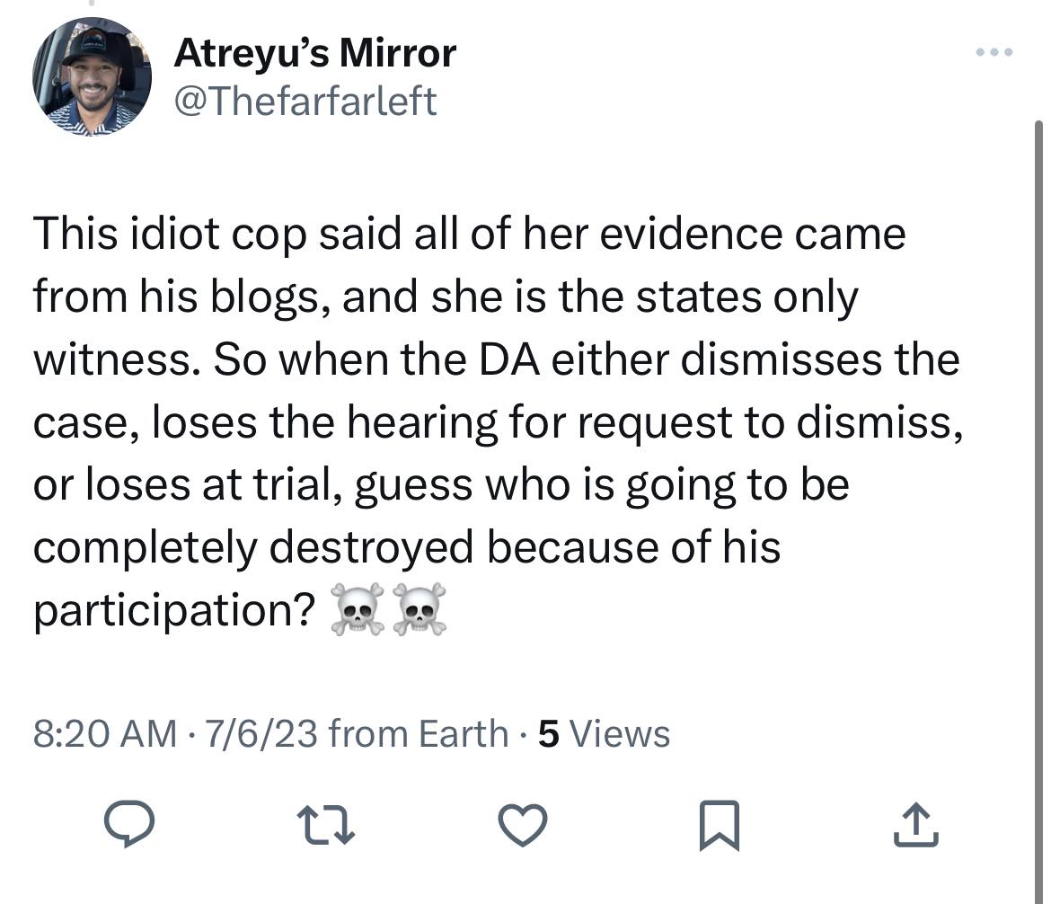The image size is (1051, 904).
Task: Click the "from Earth" location text
Action: [419, 734]
